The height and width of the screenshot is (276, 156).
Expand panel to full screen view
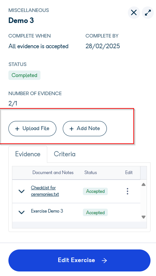pos(148,13)
